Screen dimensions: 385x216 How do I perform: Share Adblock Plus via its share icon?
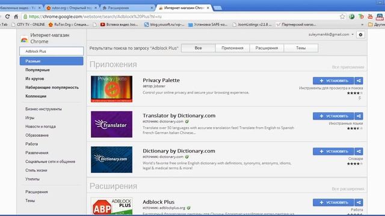[x=359, y=202]
